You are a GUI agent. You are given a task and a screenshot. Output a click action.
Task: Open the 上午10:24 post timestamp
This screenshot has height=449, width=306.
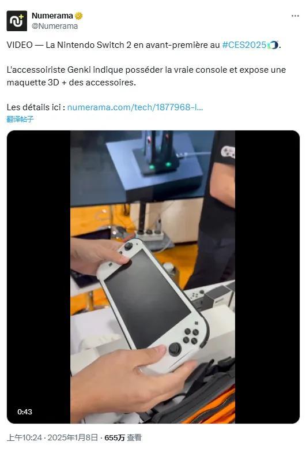(x=24, y=437)
